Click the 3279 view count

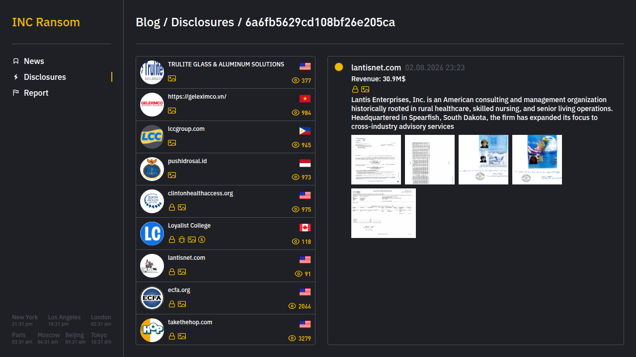coord(305,339)
